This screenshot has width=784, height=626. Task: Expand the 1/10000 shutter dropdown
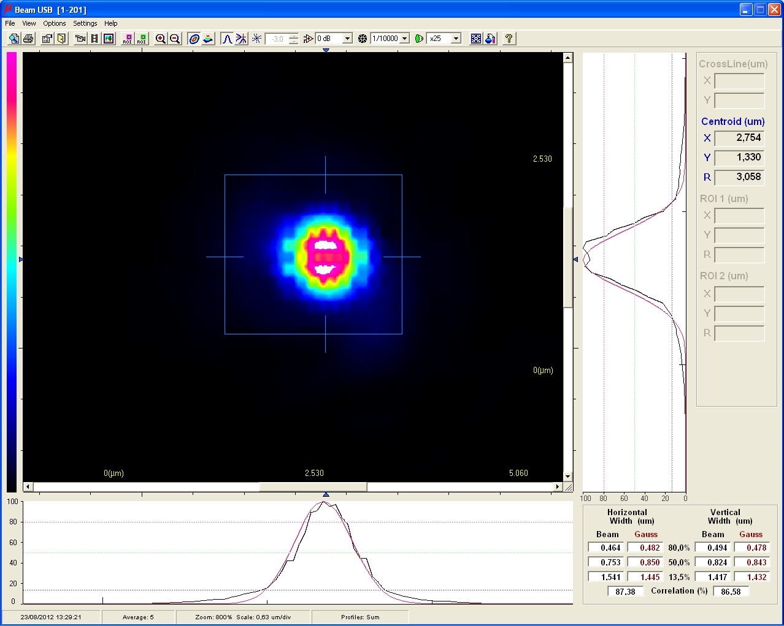pos(405,39)
